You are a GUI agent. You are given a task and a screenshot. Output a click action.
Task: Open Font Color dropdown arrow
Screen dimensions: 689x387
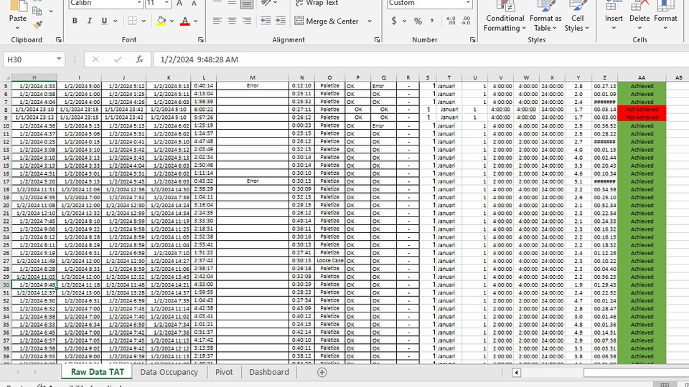195,21
